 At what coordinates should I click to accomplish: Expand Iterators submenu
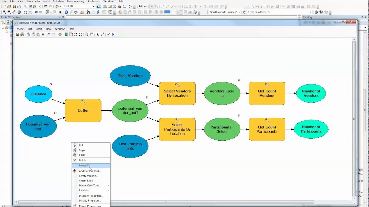[x=91, y=190]
